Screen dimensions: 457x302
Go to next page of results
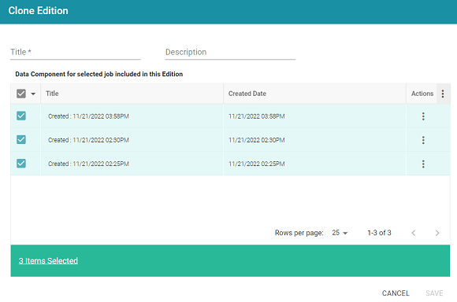437,233
